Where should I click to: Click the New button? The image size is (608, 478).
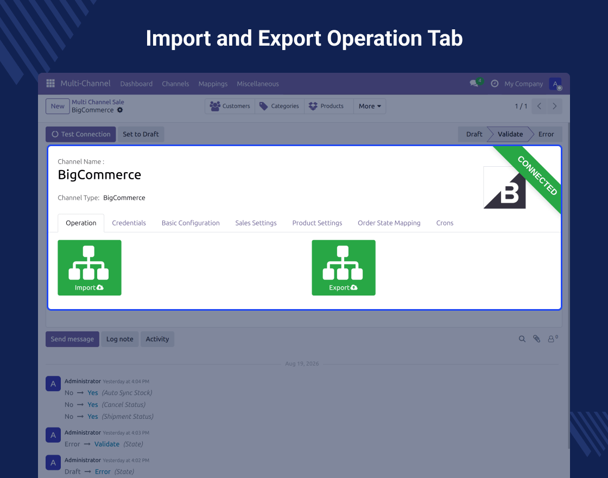[x=58, y=106]
